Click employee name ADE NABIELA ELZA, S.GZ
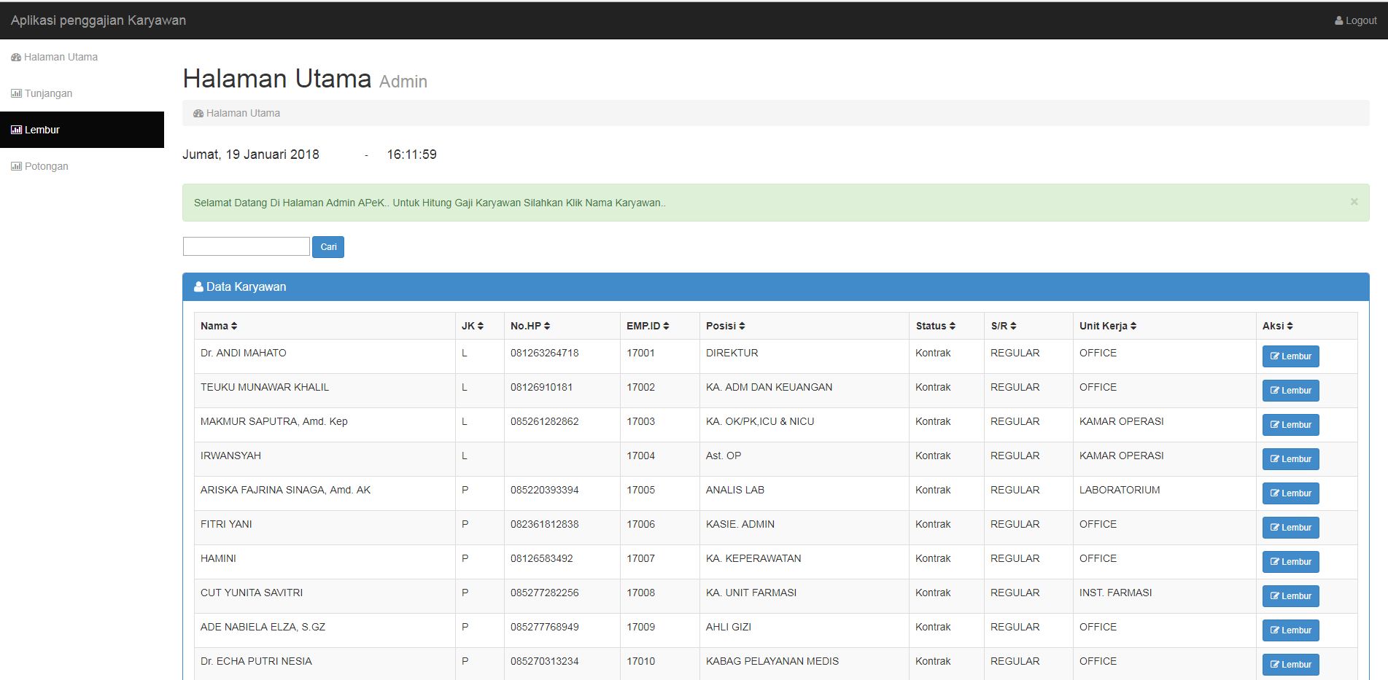 [x=263, y=627]
